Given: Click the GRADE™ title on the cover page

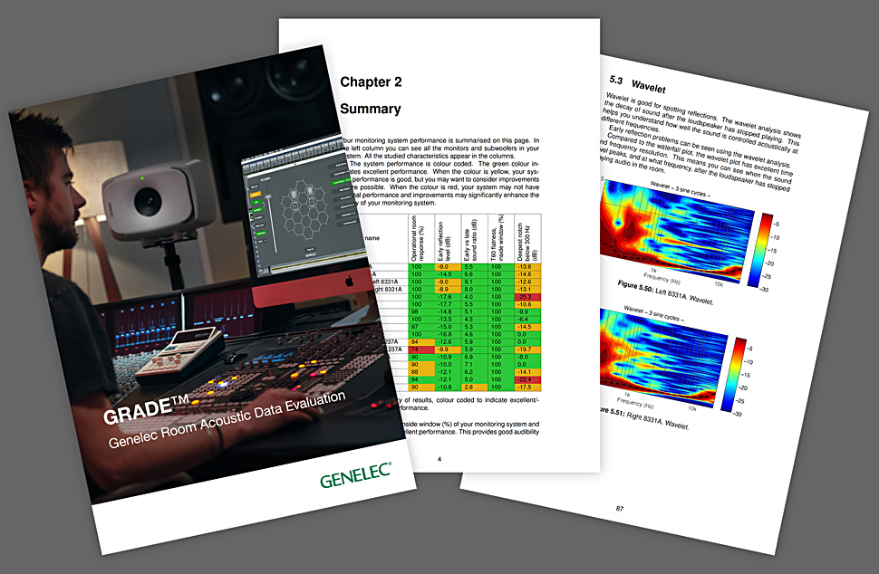Looking at the screenshot, I should pos(145,410).
